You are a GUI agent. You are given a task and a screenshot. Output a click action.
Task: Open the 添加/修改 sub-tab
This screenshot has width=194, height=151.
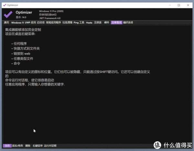(x=17, y=146)
